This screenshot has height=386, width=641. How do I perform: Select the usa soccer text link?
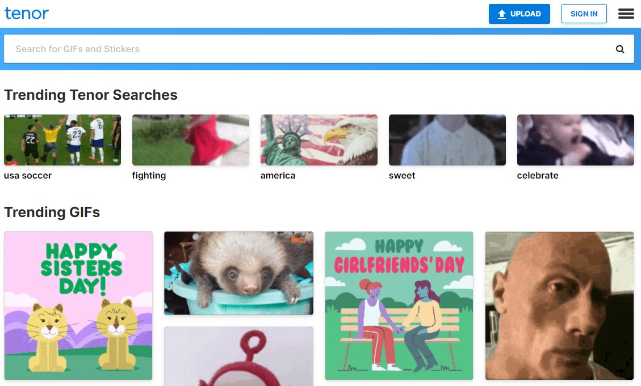28,176
